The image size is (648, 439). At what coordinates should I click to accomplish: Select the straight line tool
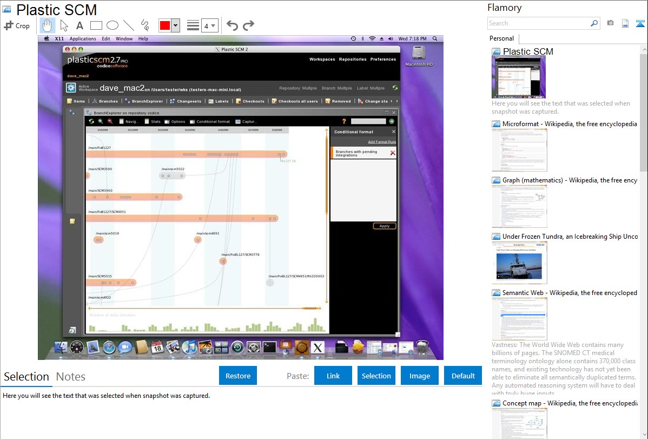pyautogui.click(x=129, y=25)
